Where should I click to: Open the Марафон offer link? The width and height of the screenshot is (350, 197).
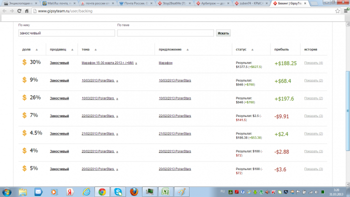pos(165,63)
